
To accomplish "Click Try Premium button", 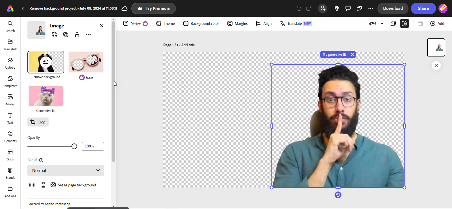I will point(154,8).
